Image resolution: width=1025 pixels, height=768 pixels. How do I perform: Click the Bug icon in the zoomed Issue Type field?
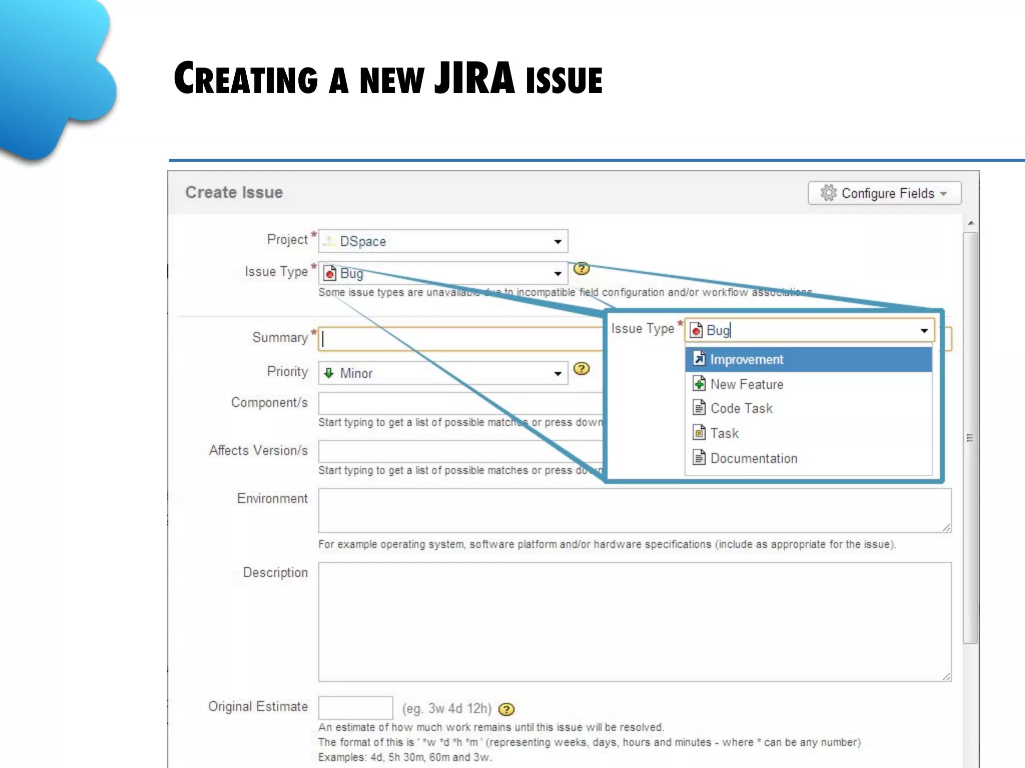click(x=696, y=330)
